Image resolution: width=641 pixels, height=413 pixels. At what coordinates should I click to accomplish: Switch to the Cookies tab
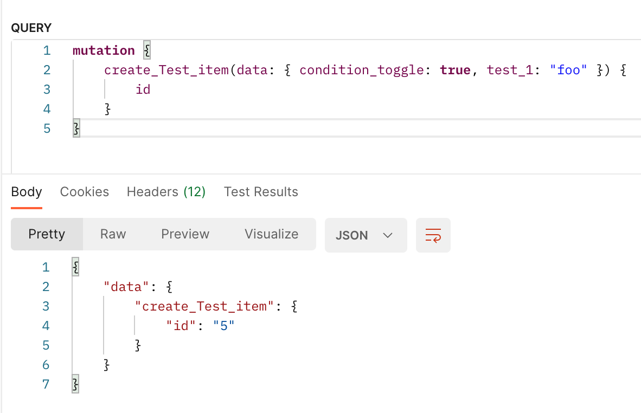point(84,191)
